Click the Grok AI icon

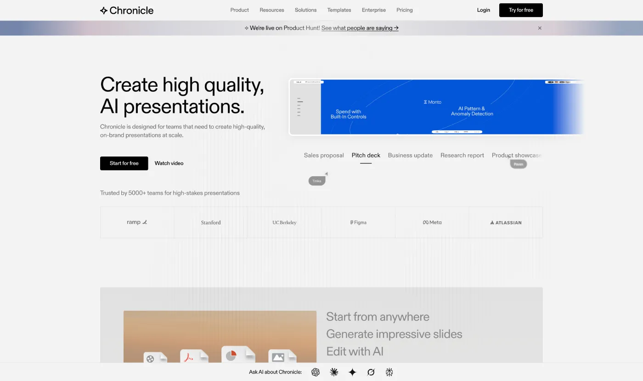[371, 372]
